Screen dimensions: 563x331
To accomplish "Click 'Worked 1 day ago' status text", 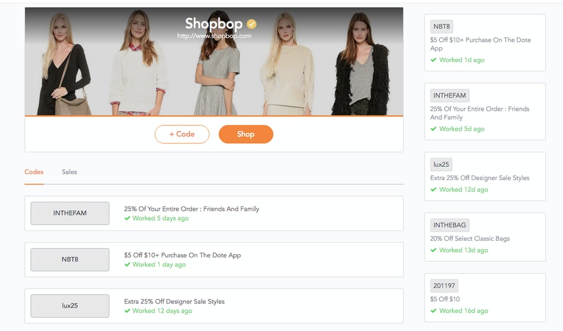I will [x=159, y=264].
